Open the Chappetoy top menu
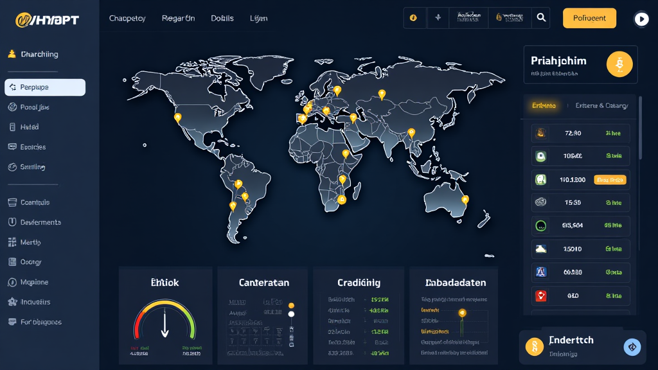The image size is (658, 370). [x=127, y=19]
